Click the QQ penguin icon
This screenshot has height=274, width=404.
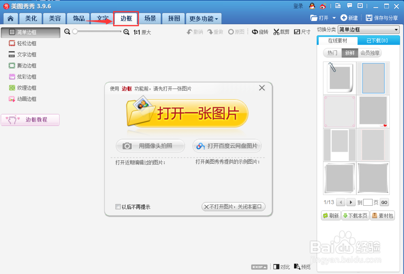(312, 6)
